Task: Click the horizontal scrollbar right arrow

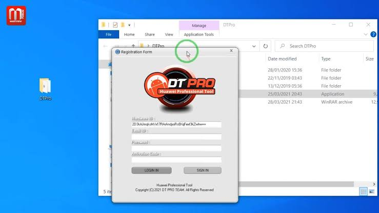Action: [x=374, y=184]
